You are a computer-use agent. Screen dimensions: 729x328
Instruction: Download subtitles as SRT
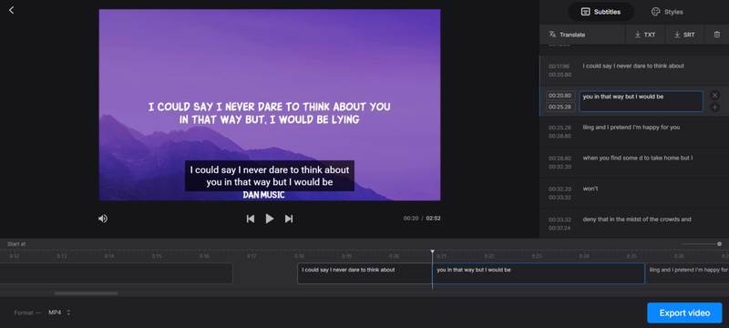[x=684, y=35]
